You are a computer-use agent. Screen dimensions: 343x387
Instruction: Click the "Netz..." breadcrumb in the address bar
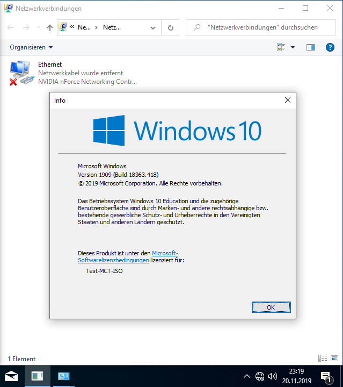[x=112, y=27]
